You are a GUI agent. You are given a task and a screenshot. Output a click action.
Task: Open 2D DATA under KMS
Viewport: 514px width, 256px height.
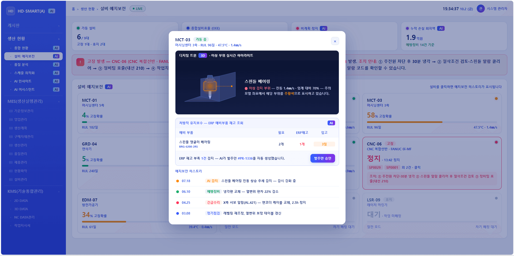point(33,201)
